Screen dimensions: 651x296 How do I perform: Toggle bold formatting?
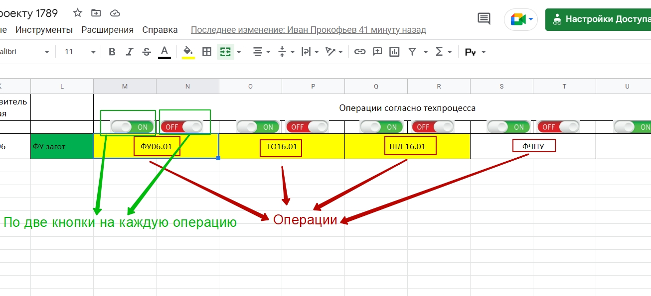[112, 52]
